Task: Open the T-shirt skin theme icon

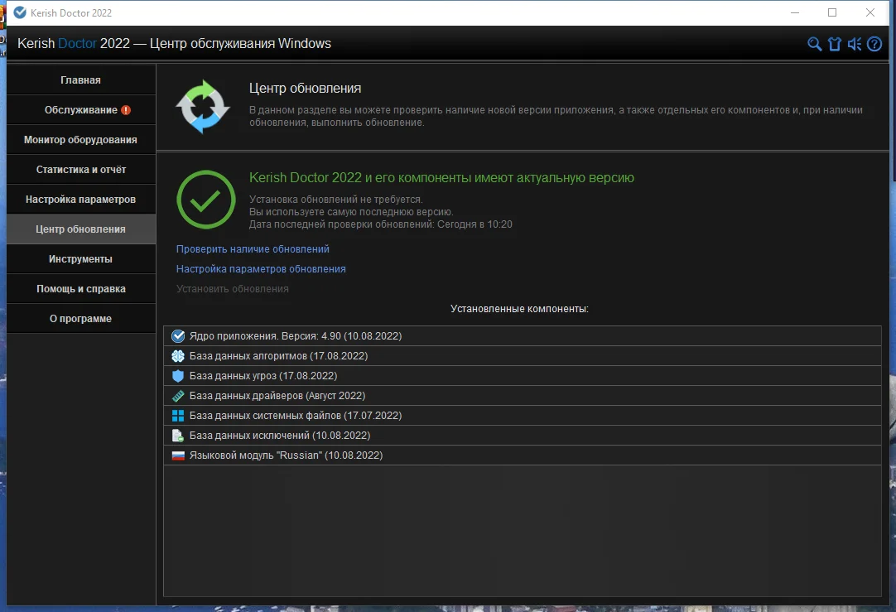Action: (834, 44)
